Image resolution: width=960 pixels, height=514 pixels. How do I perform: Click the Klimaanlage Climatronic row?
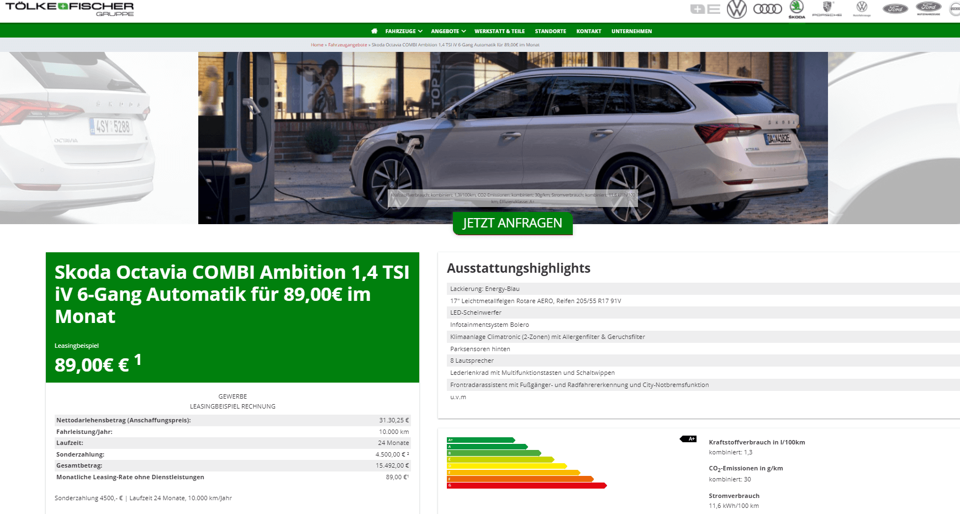[x=703, y=337]
